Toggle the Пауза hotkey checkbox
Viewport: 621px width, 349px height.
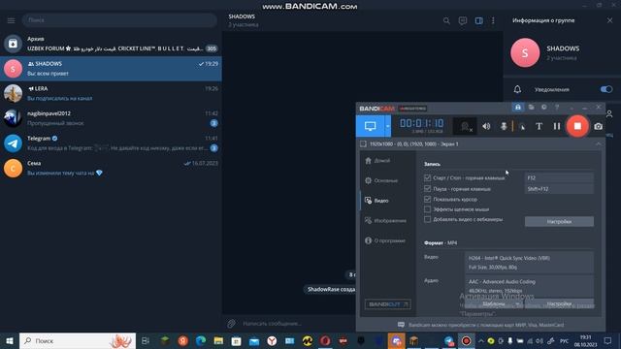tap(427, 189)
